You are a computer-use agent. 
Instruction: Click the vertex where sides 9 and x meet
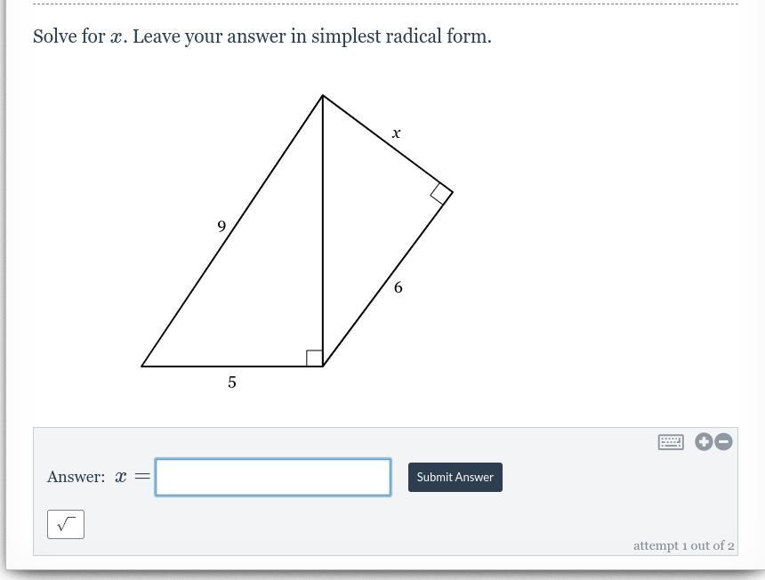[323, 95]
